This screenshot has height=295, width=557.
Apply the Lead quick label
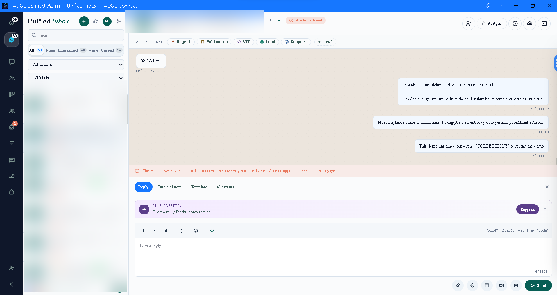pos(267,42)
